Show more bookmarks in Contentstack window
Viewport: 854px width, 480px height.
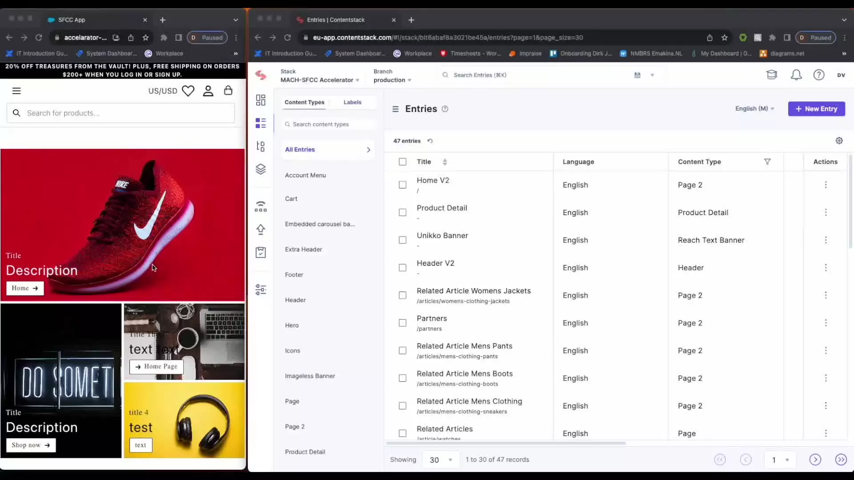[844, 53]
